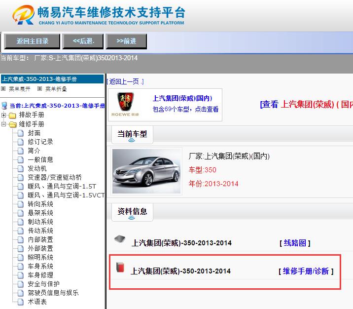Open the 排故手册 tree label
The height and width of the screenshot is (309, 353).
click(31, 115)
